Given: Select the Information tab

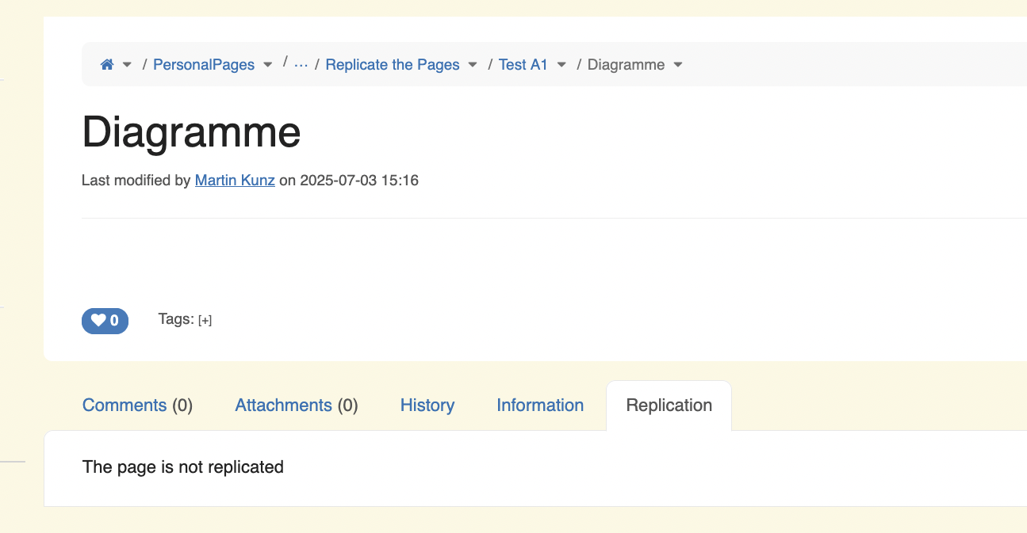Looking at the screenshot, I should pos(540,405).
